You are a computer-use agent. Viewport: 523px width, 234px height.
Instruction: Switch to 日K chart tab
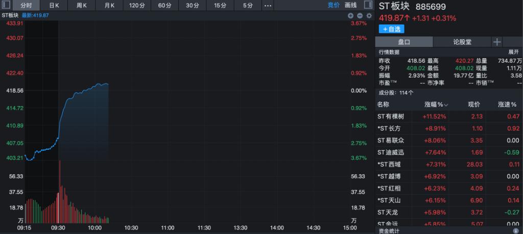tap(54, 5)
